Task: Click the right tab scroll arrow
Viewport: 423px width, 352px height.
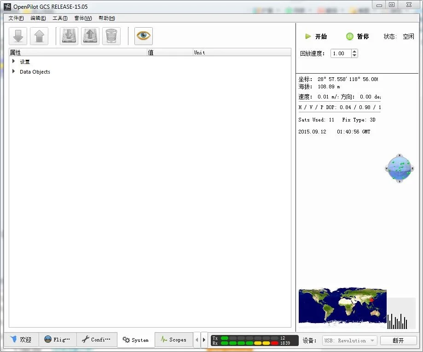Action: point(204,340)
